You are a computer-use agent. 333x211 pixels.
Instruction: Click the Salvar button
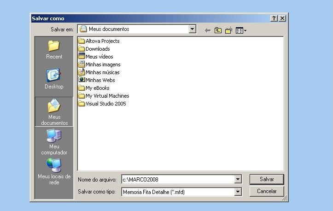[x=267, y=179]
